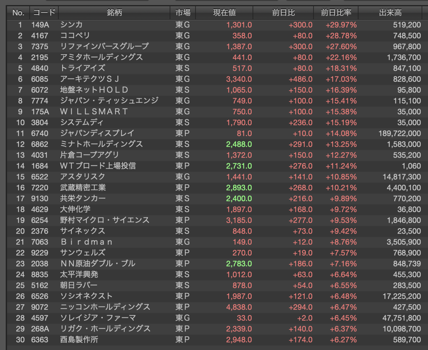Click volume value 1,060
The height and width of the screenshot is (350, 428).
412,166
